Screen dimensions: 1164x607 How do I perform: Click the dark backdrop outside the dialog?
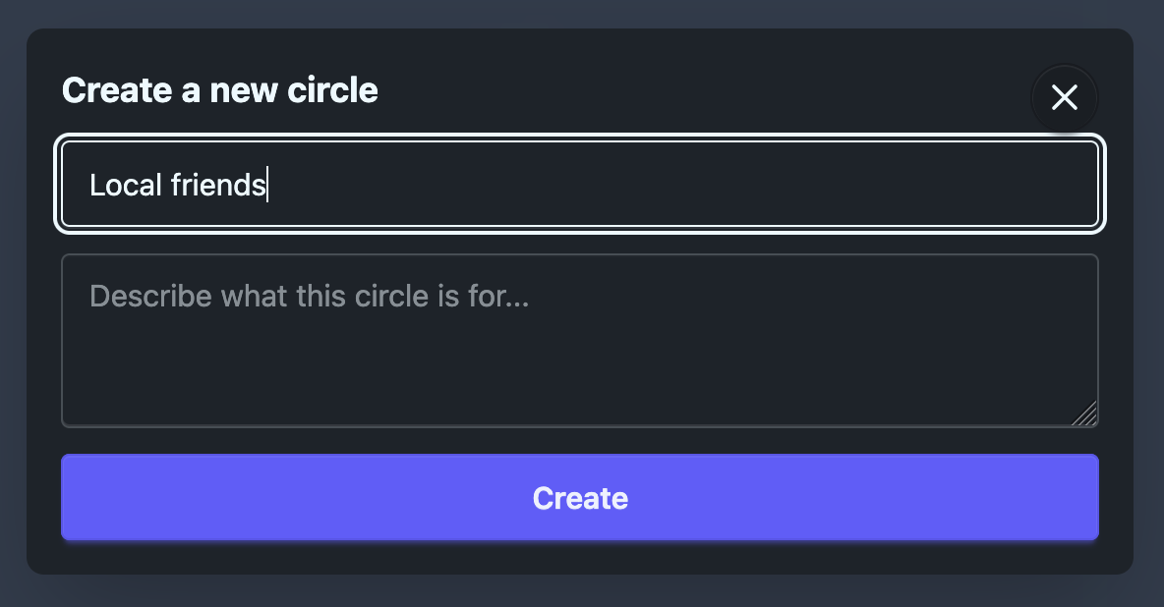tap(580, 591)
